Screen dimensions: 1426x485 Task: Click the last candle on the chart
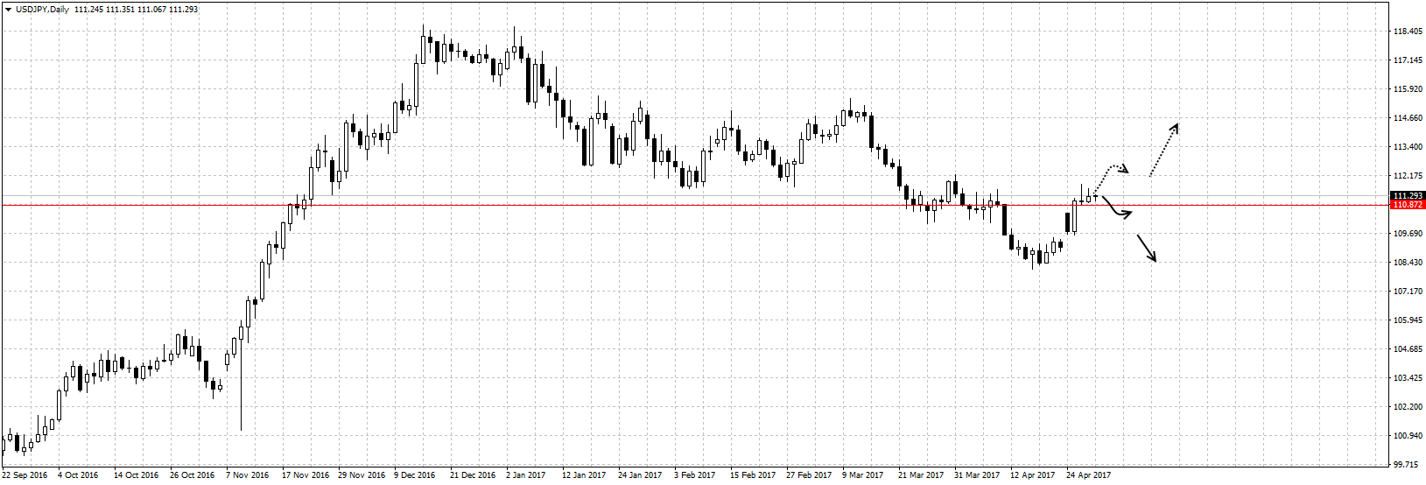click(x=1095, y=197)
